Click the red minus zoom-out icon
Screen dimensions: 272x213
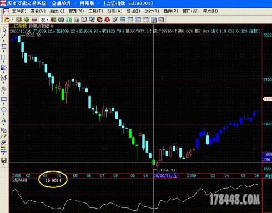(34, 19)
